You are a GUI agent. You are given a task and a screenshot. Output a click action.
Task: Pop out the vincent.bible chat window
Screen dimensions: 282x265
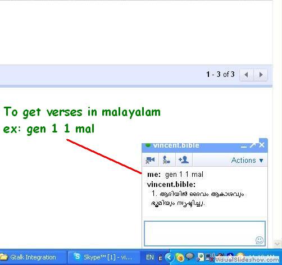click(253, 145)
